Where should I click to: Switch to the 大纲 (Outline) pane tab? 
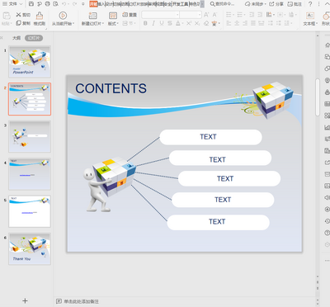(16, 38)
